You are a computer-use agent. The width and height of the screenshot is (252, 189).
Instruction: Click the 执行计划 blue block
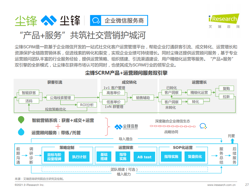pos(79,157)
